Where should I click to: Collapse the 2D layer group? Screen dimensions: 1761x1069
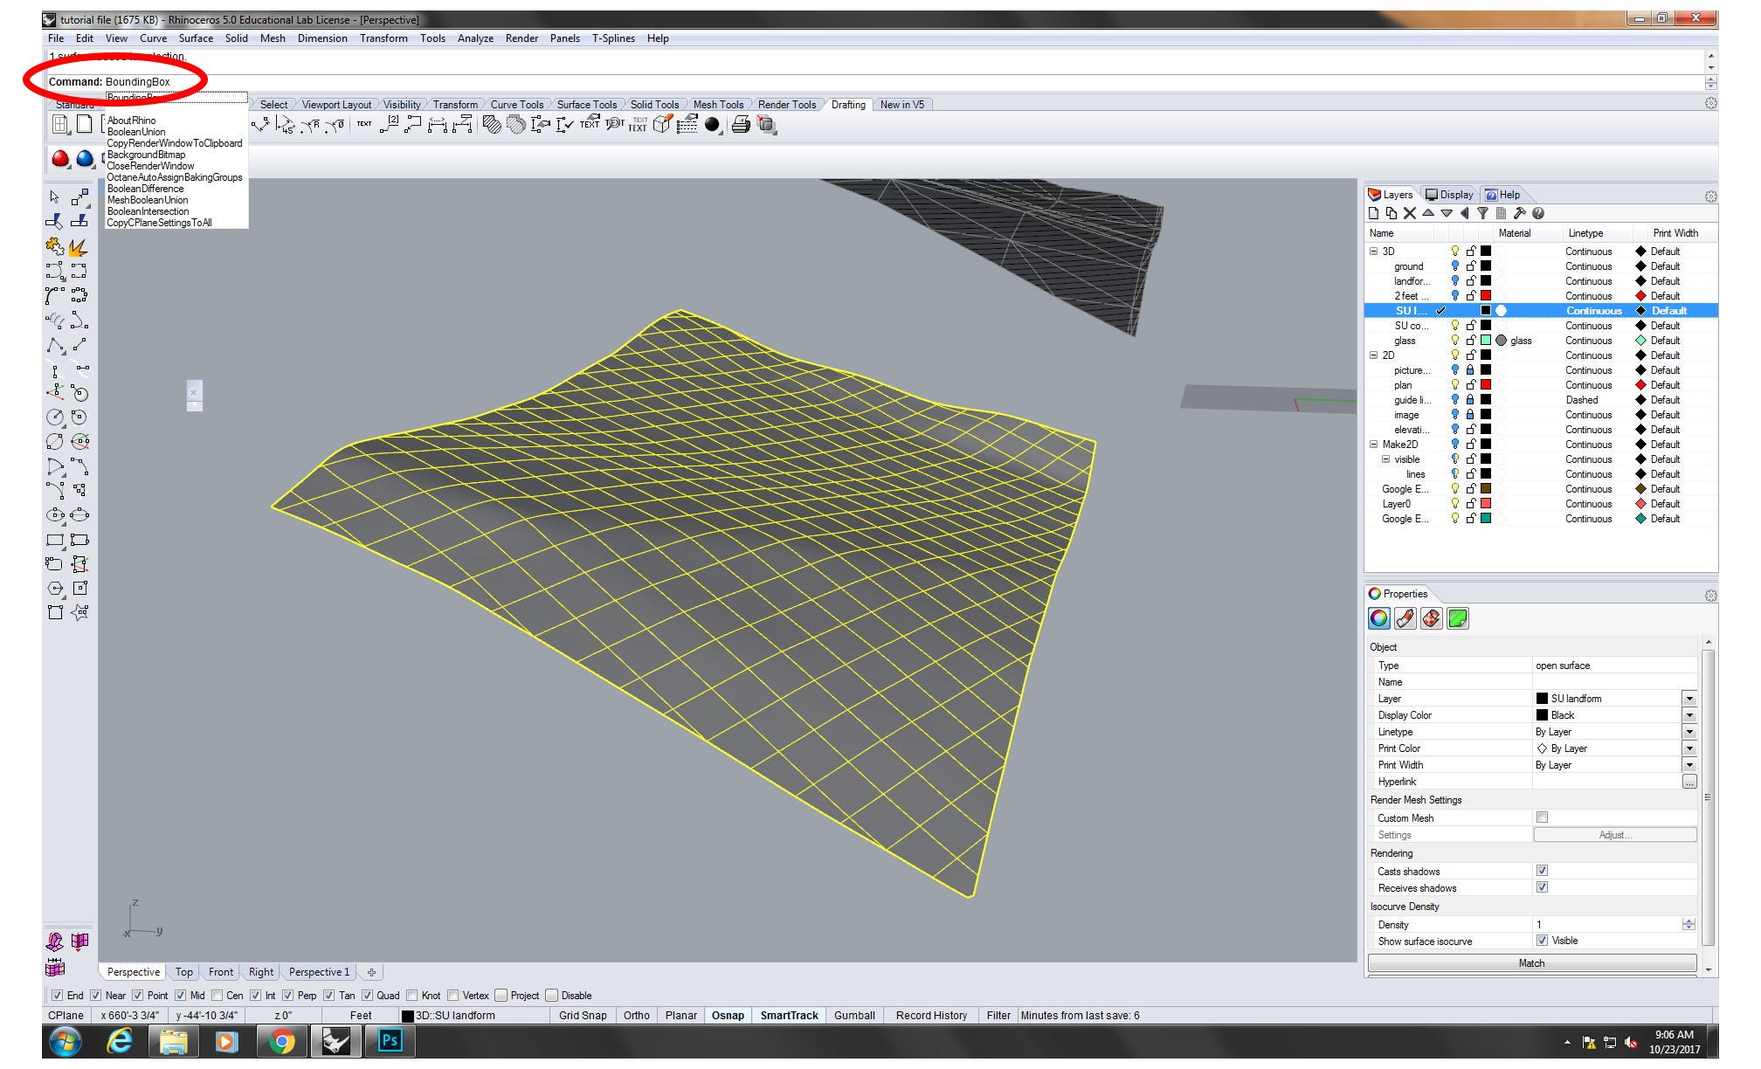pyautogui.click(x=1374, y=355)
